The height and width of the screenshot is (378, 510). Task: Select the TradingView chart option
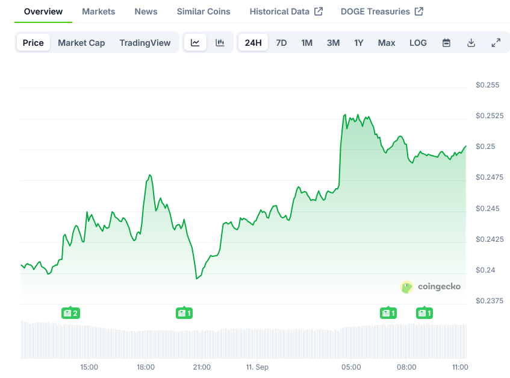(145, 43)
